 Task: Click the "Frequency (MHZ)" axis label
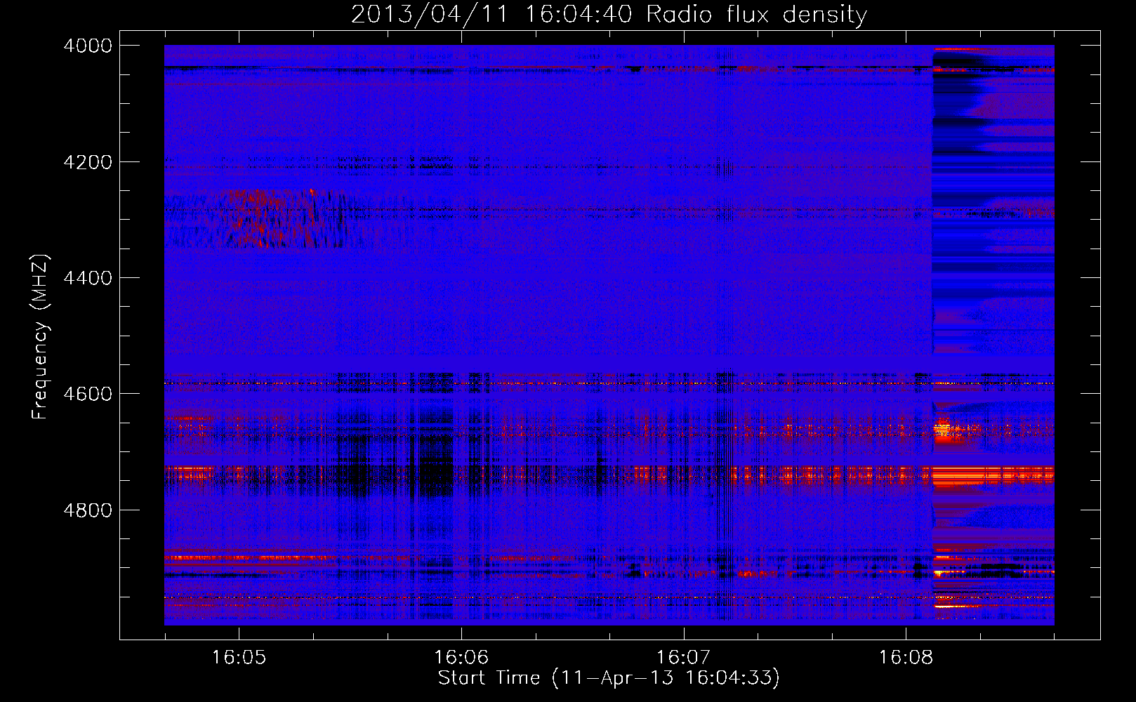pyautogui.click(x=41, y=337)
